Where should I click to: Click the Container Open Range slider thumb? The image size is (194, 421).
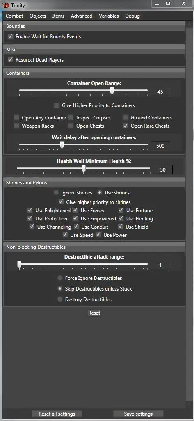[112, 91]
